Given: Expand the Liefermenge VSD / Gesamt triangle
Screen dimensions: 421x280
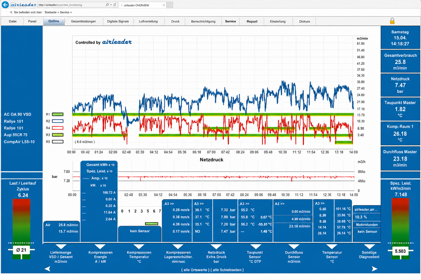Looking at the screenshot, I should (61, 247).
